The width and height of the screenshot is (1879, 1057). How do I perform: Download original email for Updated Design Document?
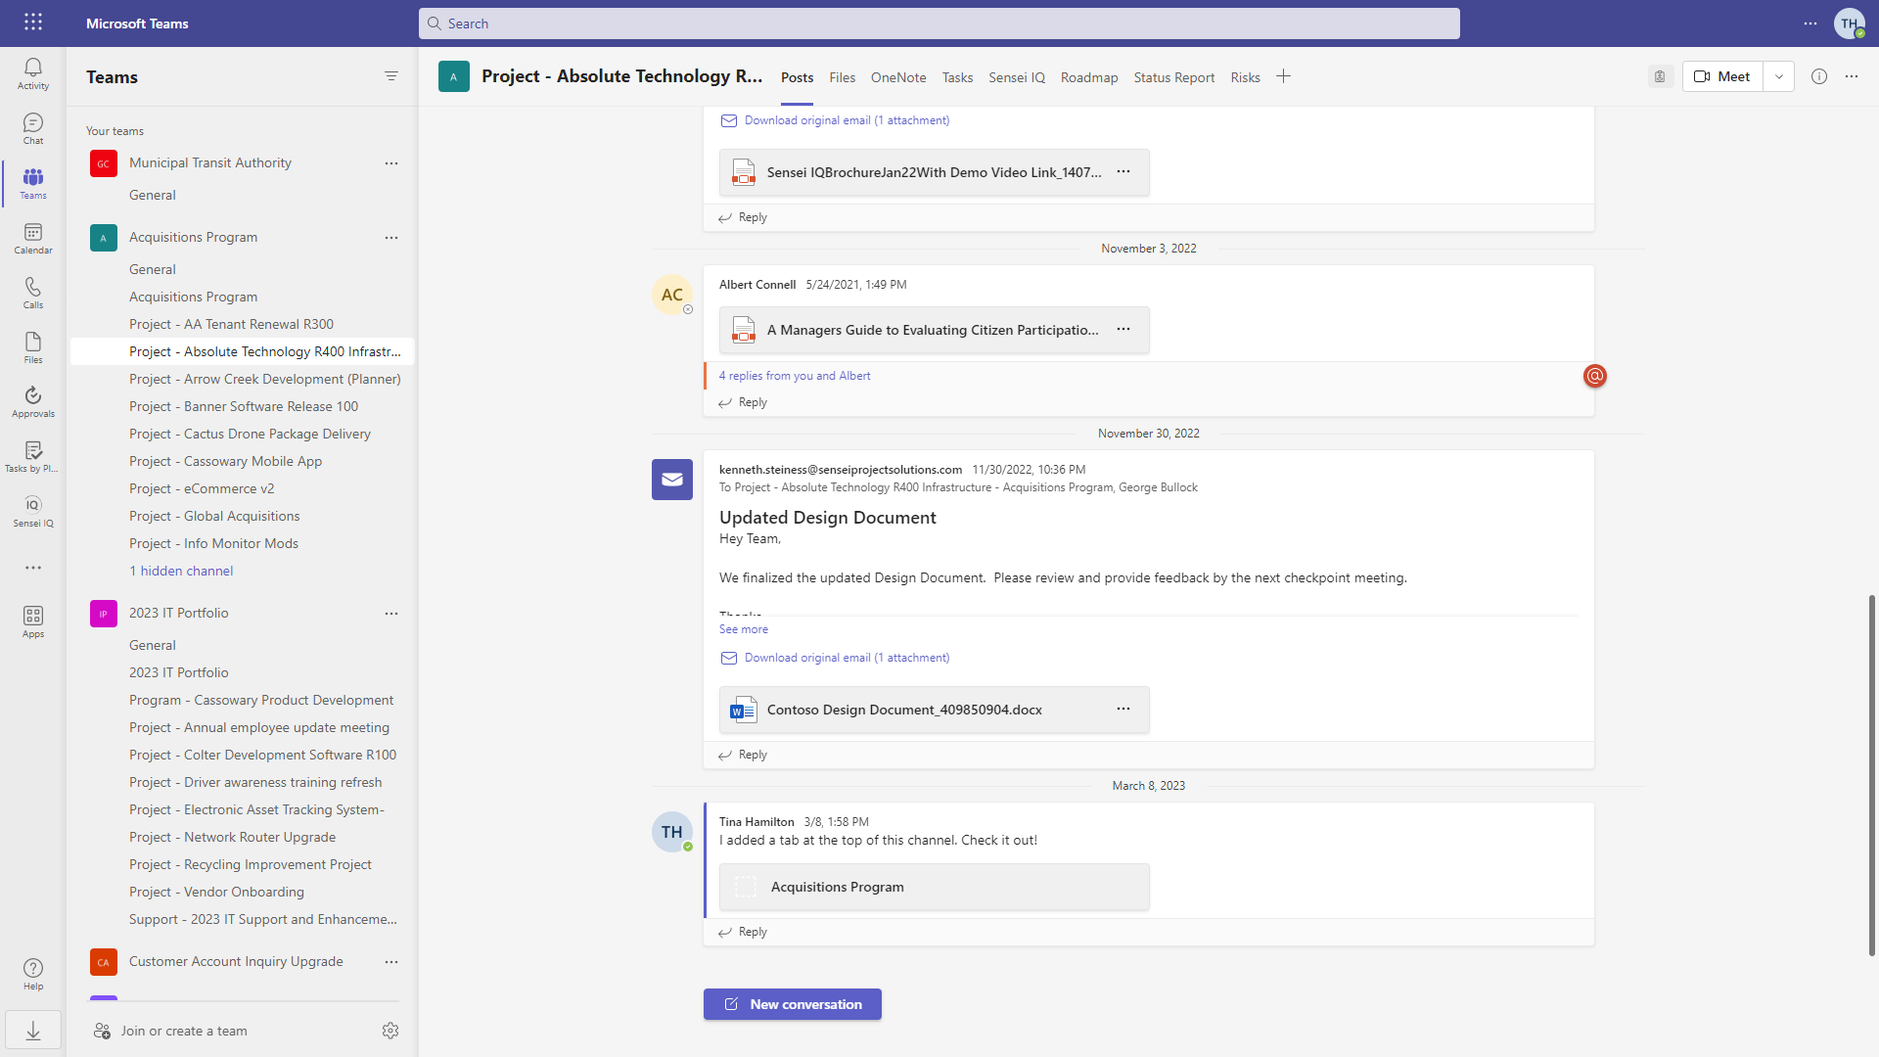click(x=847, y=658)
